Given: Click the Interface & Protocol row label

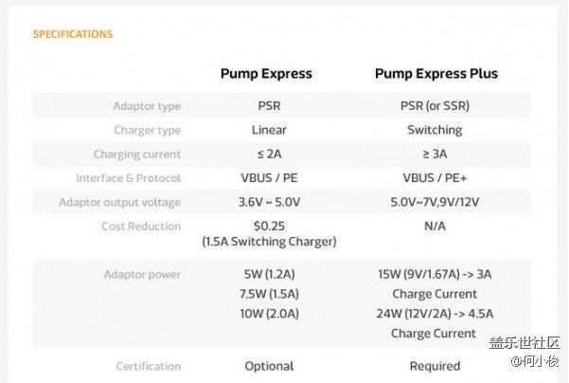Looking at the screenshot, I should 129,178.
